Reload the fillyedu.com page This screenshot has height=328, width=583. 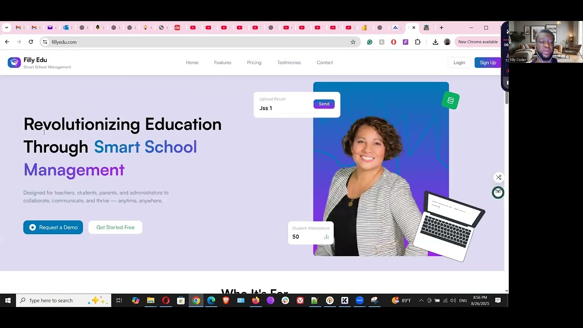click(31, 42)
